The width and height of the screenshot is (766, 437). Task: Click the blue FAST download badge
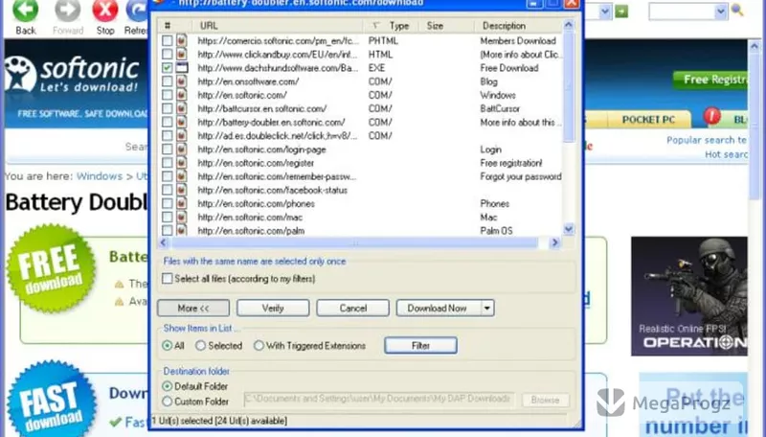pos(52,401)
